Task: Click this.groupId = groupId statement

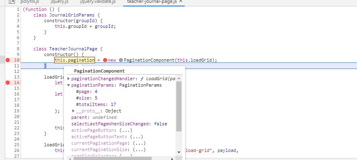Action: [x=85, y=26]
